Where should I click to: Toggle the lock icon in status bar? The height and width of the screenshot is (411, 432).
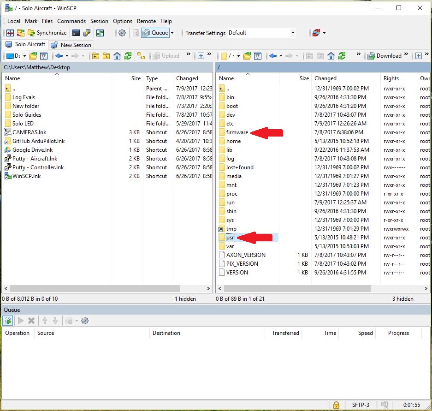[x=336, y=405]
